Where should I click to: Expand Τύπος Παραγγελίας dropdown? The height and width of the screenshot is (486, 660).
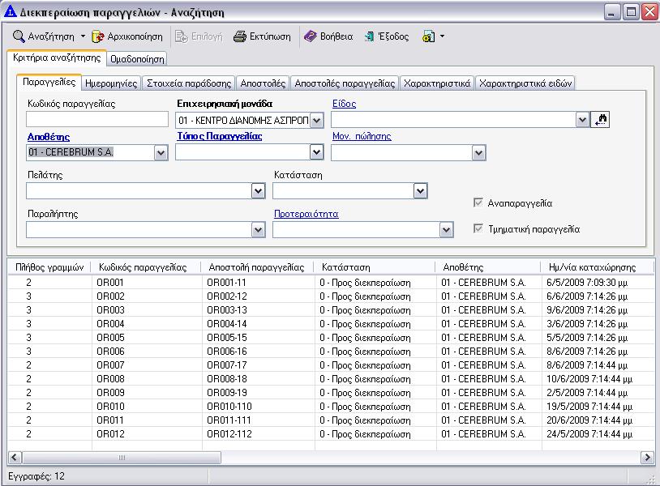[316, 151]
